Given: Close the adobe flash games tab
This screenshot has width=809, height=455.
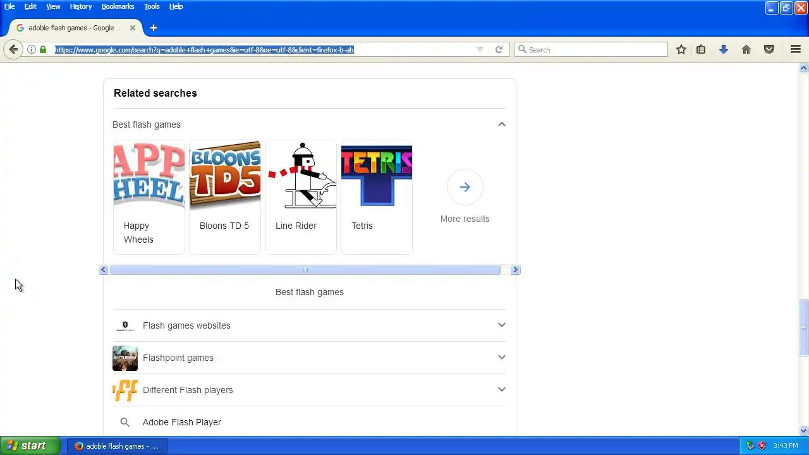Looking at the screenshot, I should [x=133, y=28].
